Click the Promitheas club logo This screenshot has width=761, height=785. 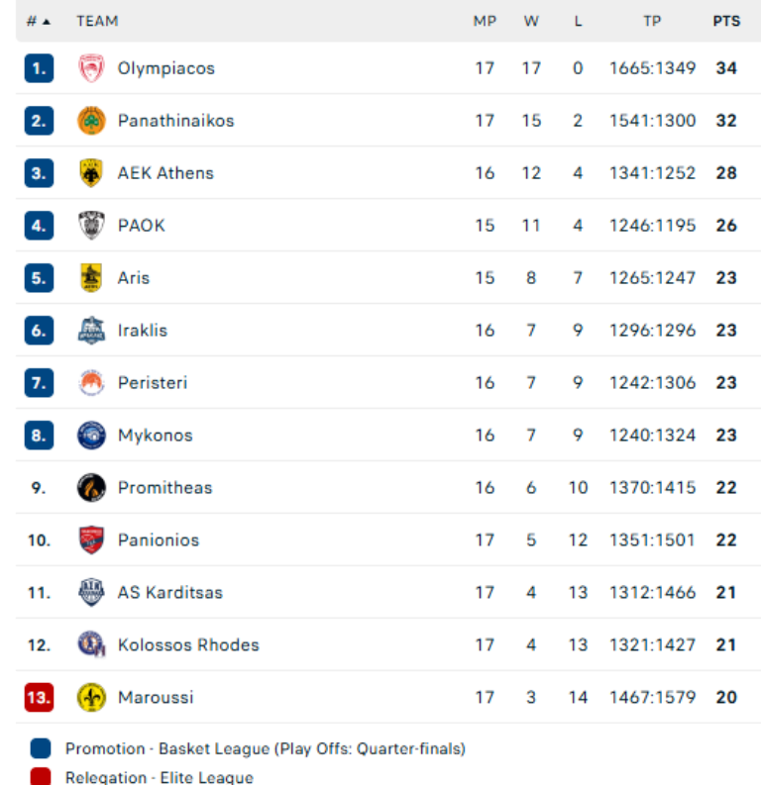pyautogui.click(x=91, y=488)
